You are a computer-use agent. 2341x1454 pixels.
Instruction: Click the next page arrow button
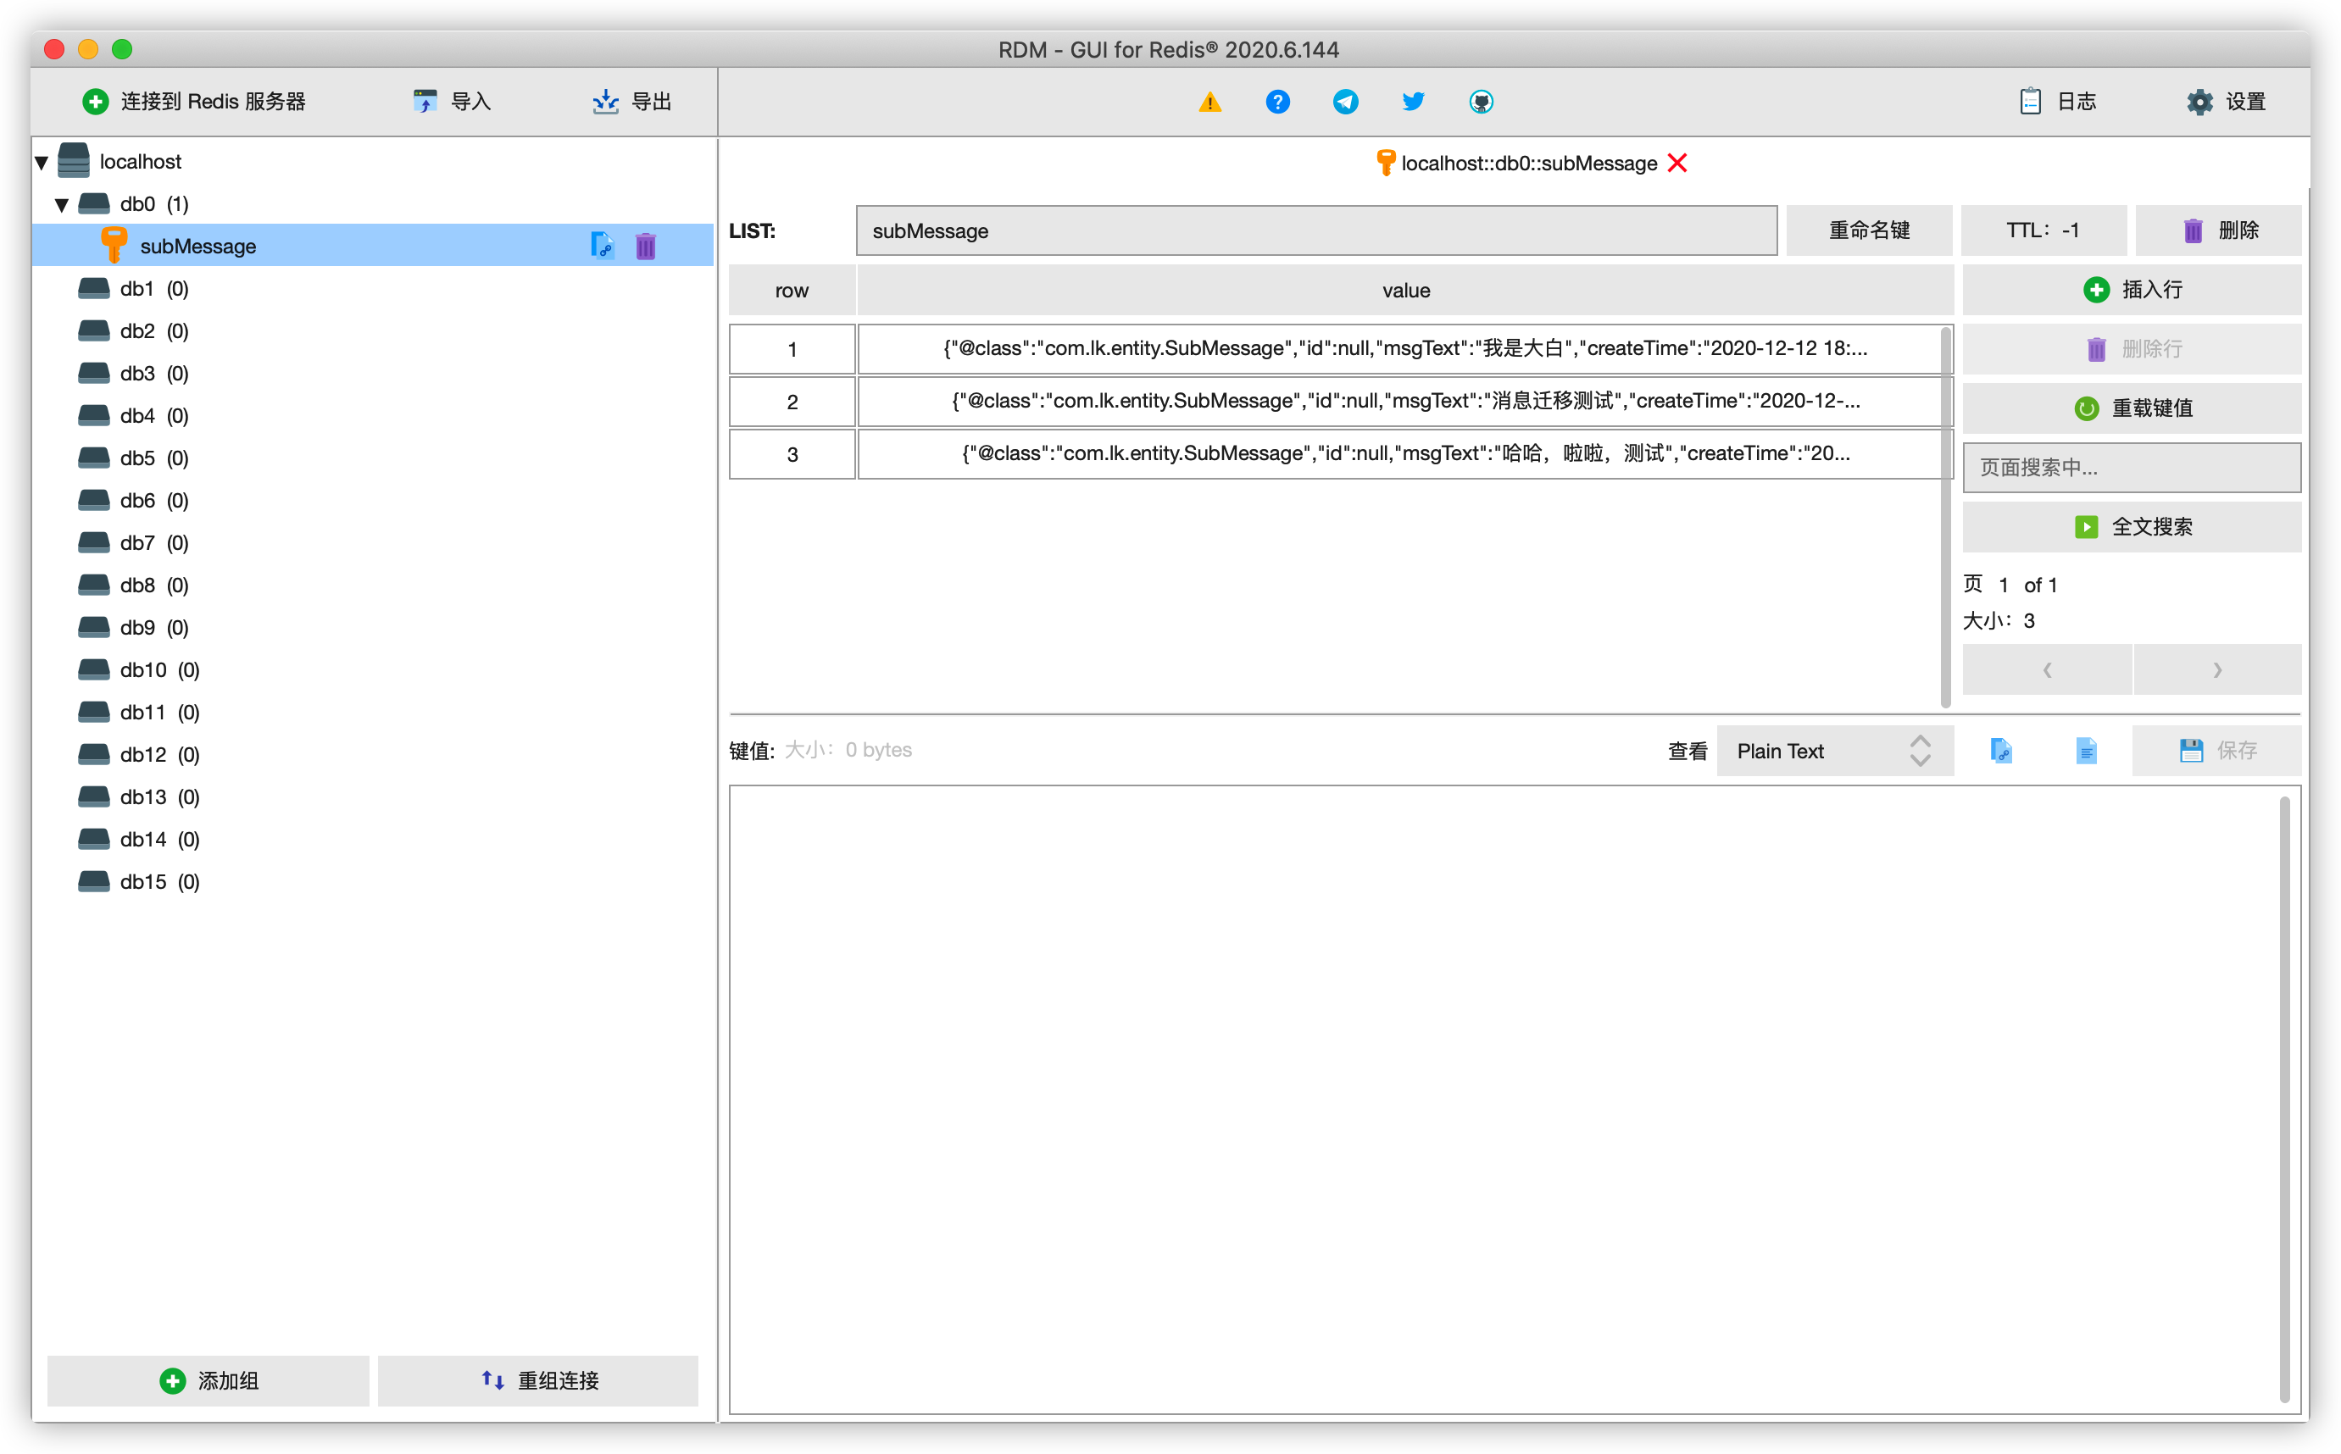pyautogui.click(x=2216, y=670)
